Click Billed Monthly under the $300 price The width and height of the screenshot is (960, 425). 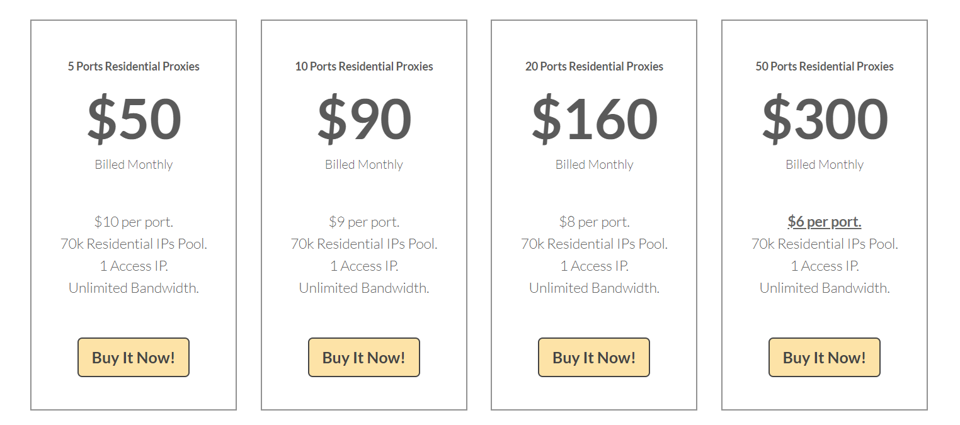[825, 164]
